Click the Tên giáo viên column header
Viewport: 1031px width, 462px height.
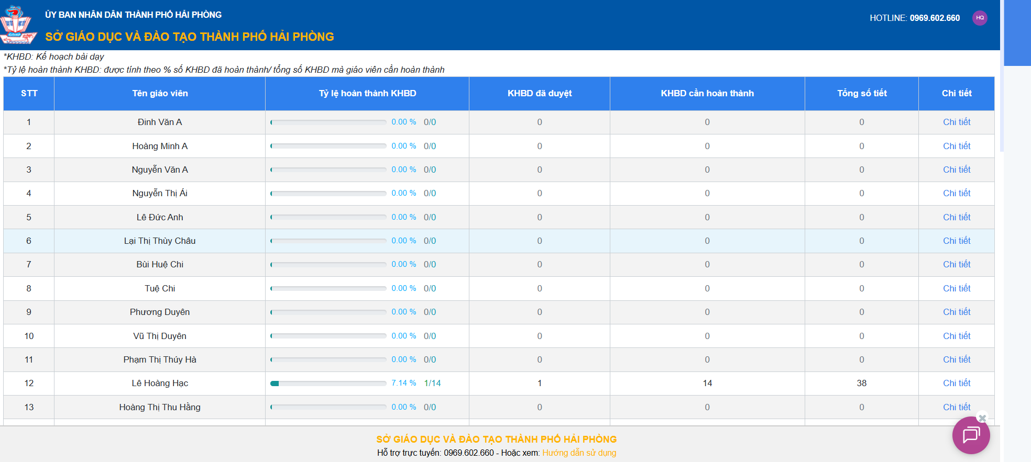point(160,93)
